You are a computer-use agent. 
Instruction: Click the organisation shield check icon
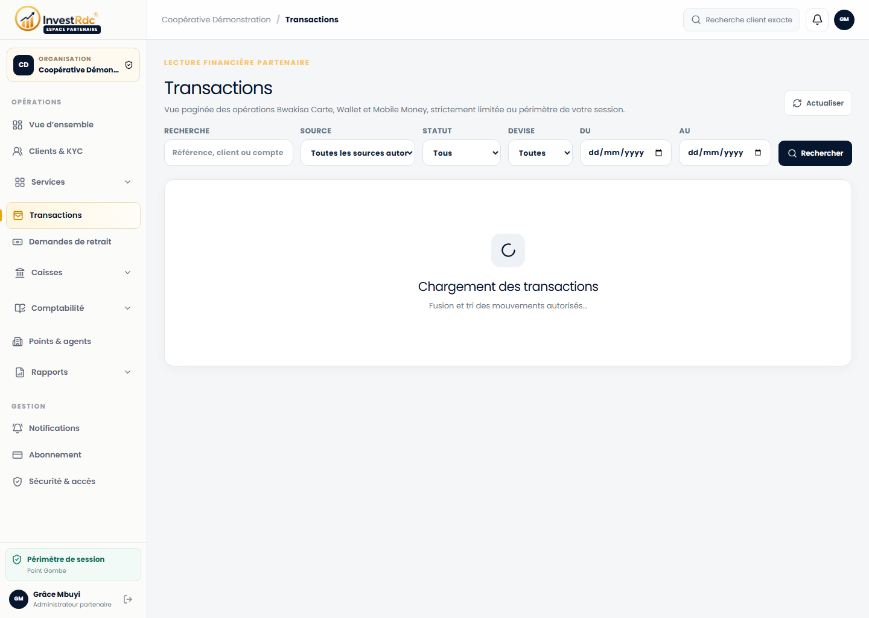129,65
